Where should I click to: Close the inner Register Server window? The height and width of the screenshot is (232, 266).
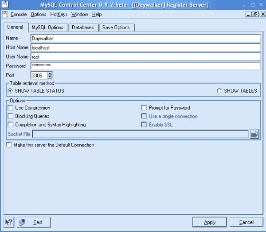[x=263, y=14]
